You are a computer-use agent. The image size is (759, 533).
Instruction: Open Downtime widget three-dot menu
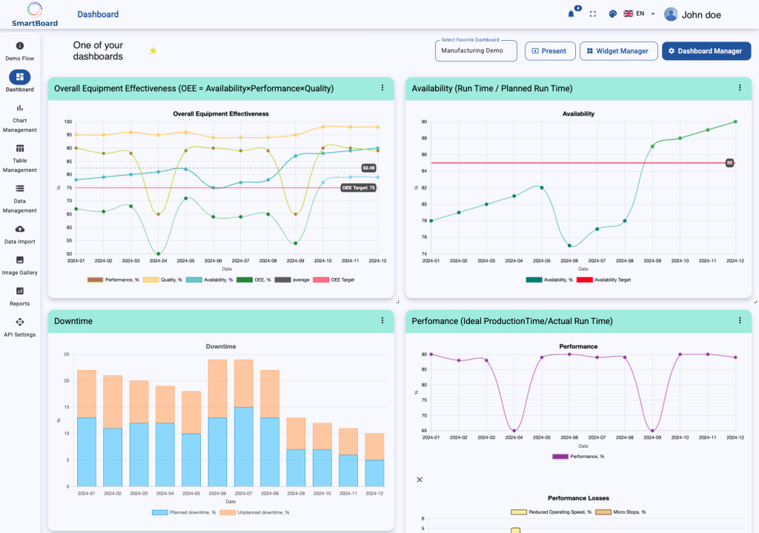tap(382, 320)
